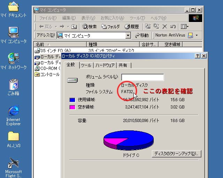The height and width of the screenshot is (178, 223).
Task: Click the Delete (X) toolbar icon
Action: click(164, 26)
